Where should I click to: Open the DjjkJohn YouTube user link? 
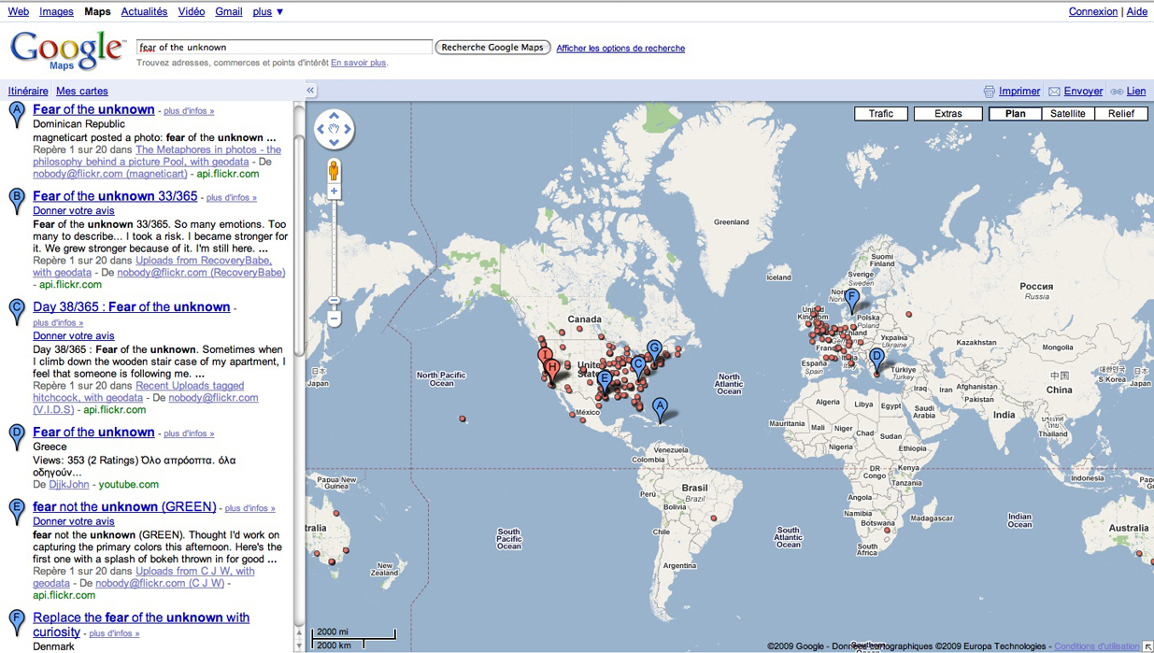pos(68,485)
